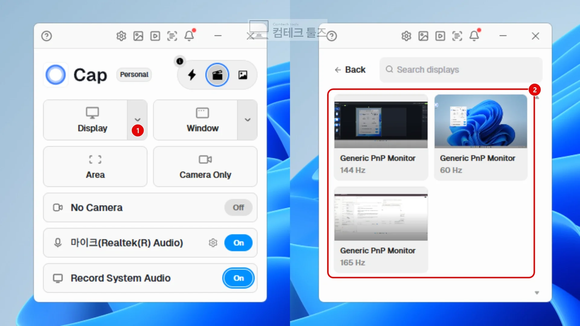Open notifications bell in left window
Screen dimensions: 580x326
pos(189,35)
